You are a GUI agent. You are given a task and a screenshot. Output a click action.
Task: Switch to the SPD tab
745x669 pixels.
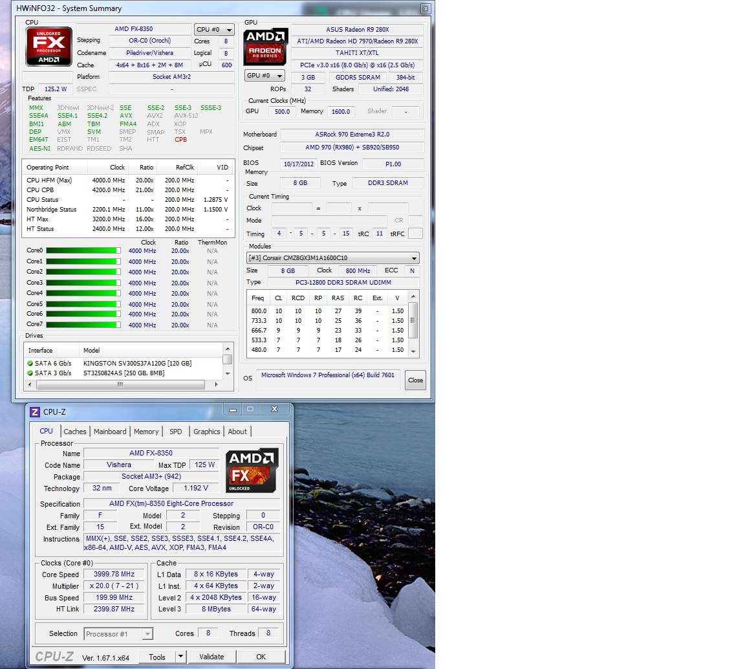pyautogui.click(x=176, y=432)
